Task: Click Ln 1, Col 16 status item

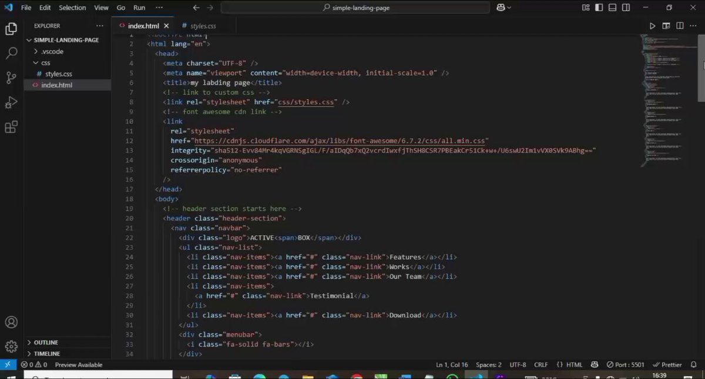Action: click(x=452, y=365)
